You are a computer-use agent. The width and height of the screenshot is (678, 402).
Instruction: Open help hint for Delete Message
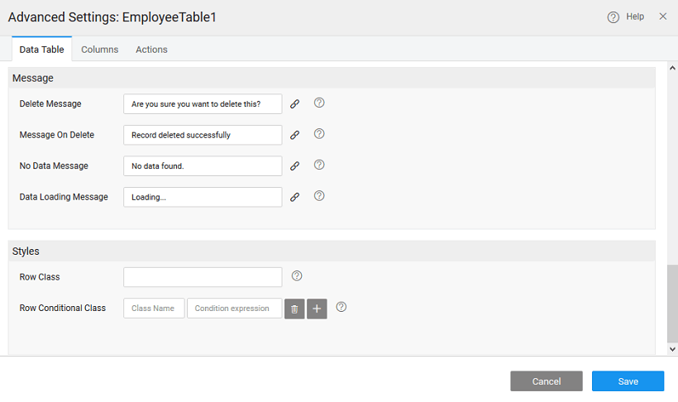[319, 103]
